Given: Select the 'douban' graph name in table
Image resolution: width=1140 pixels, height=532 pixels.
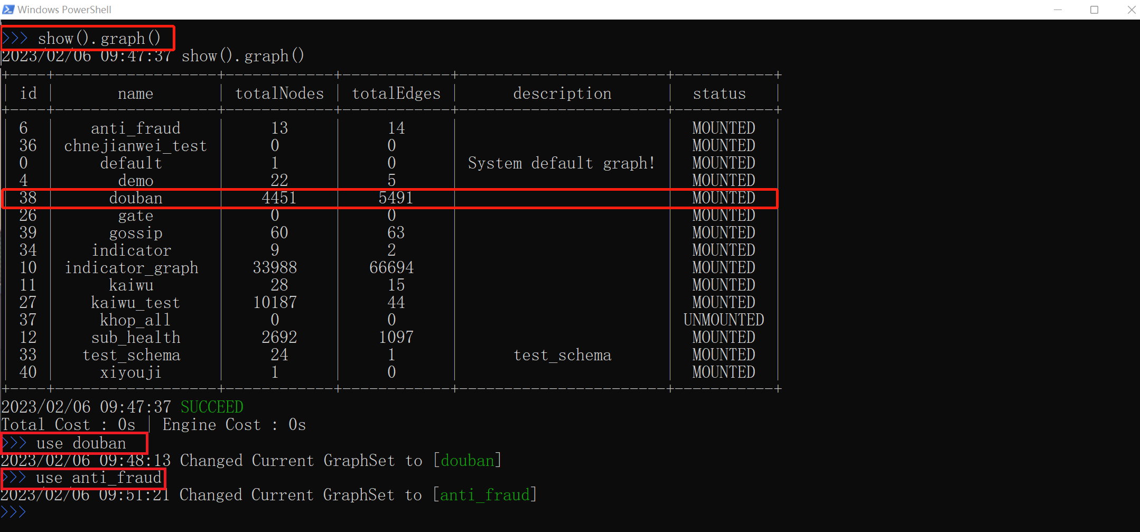Looking at the screenshot, I should coord(136,198).
